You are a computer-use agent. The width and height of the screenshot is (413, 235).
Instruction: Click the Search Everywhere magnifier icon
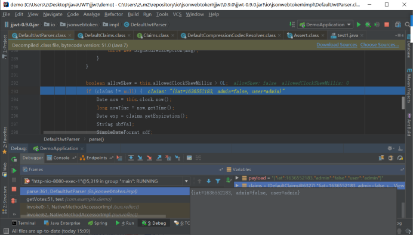(408, 25)
